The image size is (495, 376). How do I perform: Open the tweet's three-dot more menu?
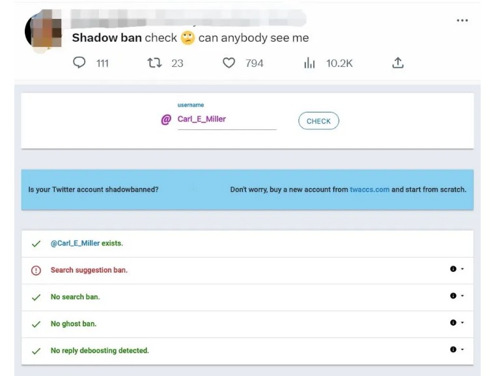click(x=462, y=20)
